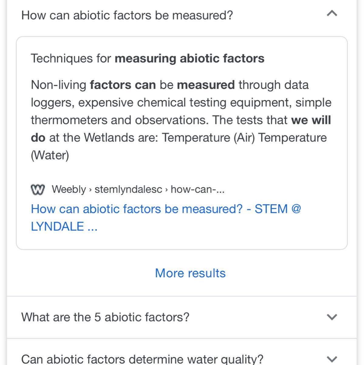This screenshot has width=364, height=365.
Task: Click the 'stemlyndalesc' breadcrumb segment
Action: (x=128, y=189)
